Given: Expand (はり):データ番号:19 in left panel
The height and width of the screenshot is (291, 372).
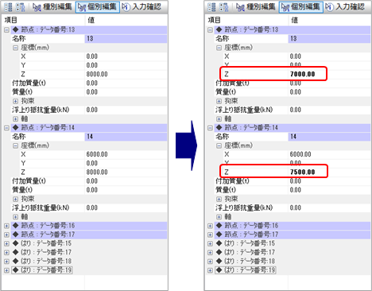Looking at the screenshot, I should coord(6,270).
